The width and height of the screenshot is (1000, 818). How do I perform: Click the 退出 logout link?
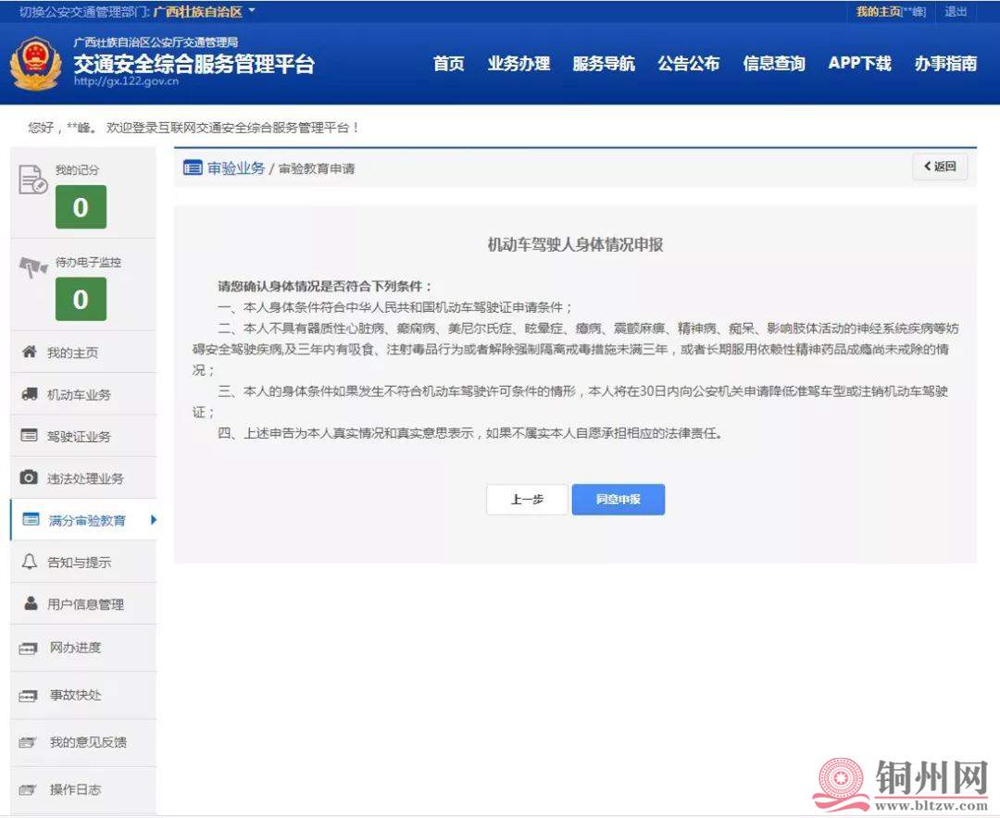coord(956,12)
